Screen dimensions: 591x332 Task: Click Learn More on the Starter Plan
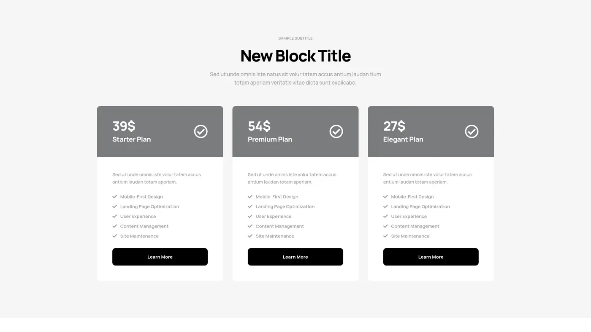point(160,257)
